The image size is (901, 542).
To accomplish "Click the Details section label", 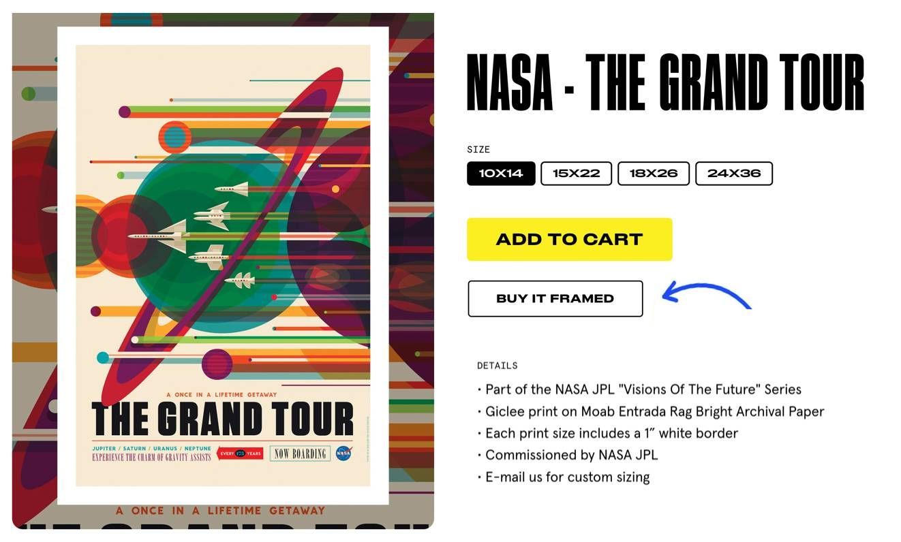I will coord(497,366).
